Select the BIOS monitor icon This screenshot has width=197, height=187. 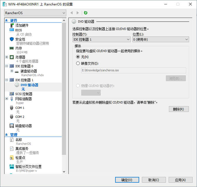click(12, 30)
